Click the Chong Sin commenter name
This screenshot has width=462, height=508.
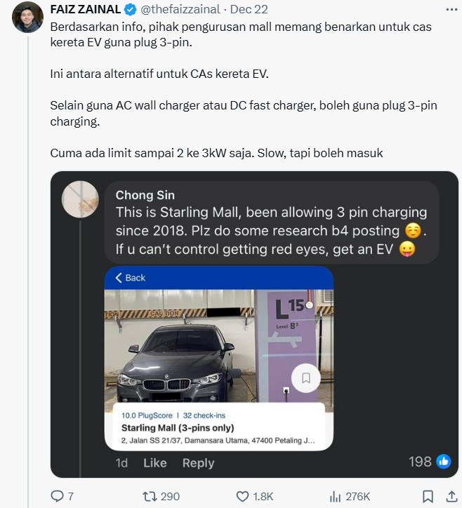point(145,195)
